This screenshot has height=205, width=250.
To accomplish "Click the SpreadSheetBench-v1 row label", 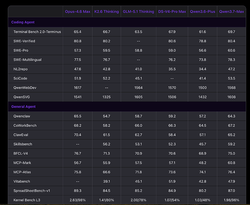I will pyautogui.click(x=32, y=191).
